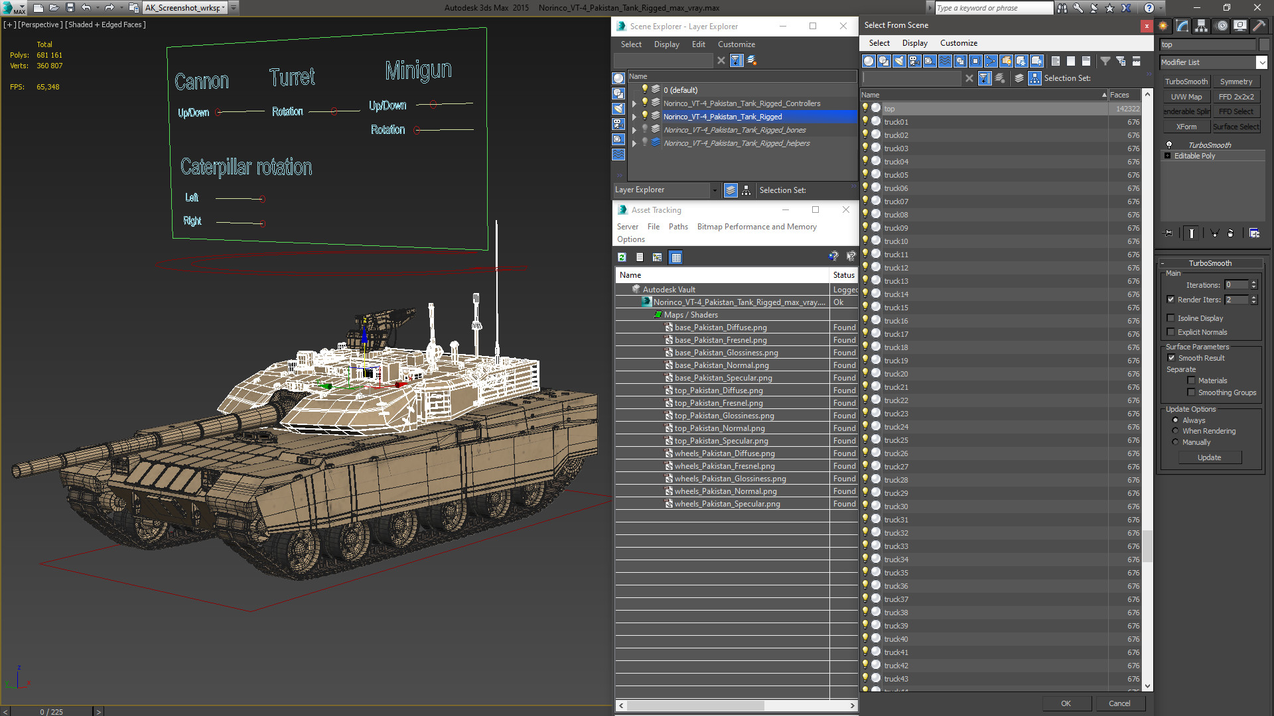Open the Modifier List dropdown
The image size is (1274, 716).
[1261, 62]
